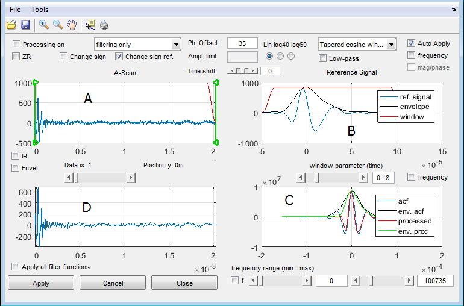Click the min frequency slider right arrow
The height and width of the screenshot is (306, 464).
tap(307, 280)
